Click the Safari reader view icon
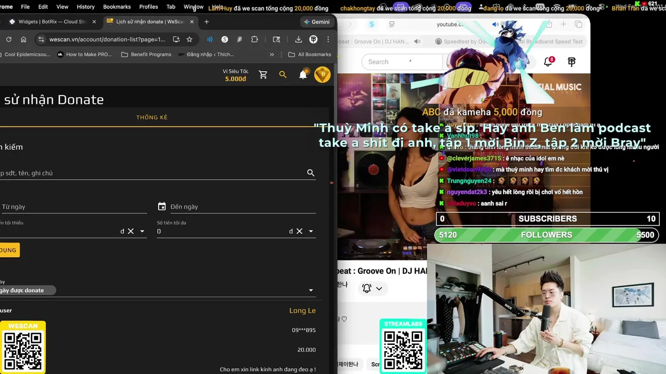The height and width of the screenshot is (374, 666). click(x=392, y=24)
